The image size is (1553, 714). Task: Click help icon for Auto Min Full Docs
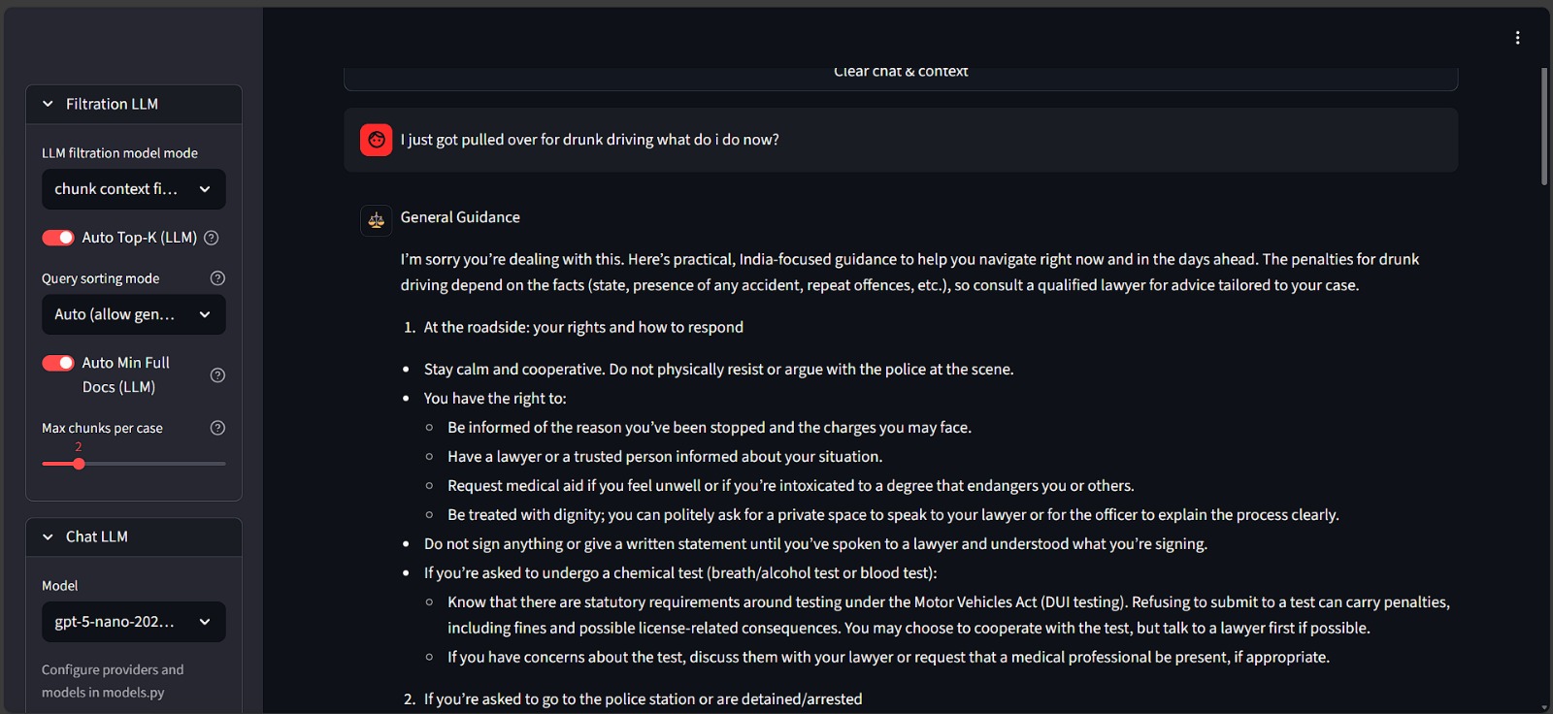click(x=217, y=375)
